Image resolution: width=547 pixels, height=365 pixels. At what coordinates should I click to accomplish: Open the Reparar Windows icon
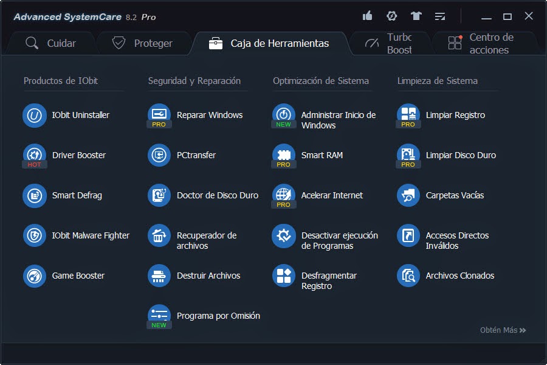(159, 115)
